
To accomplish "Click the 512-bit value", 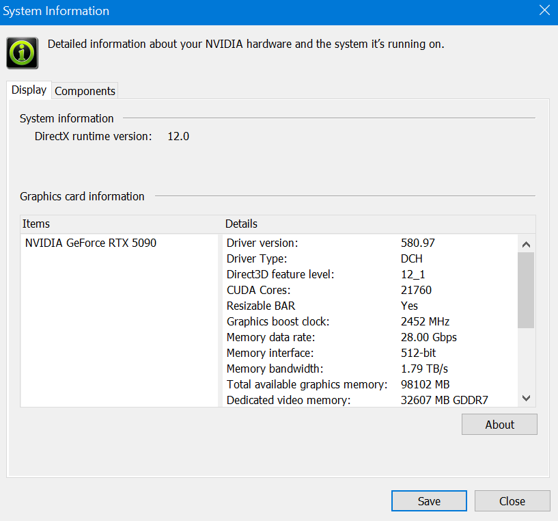I will [418, 353].
